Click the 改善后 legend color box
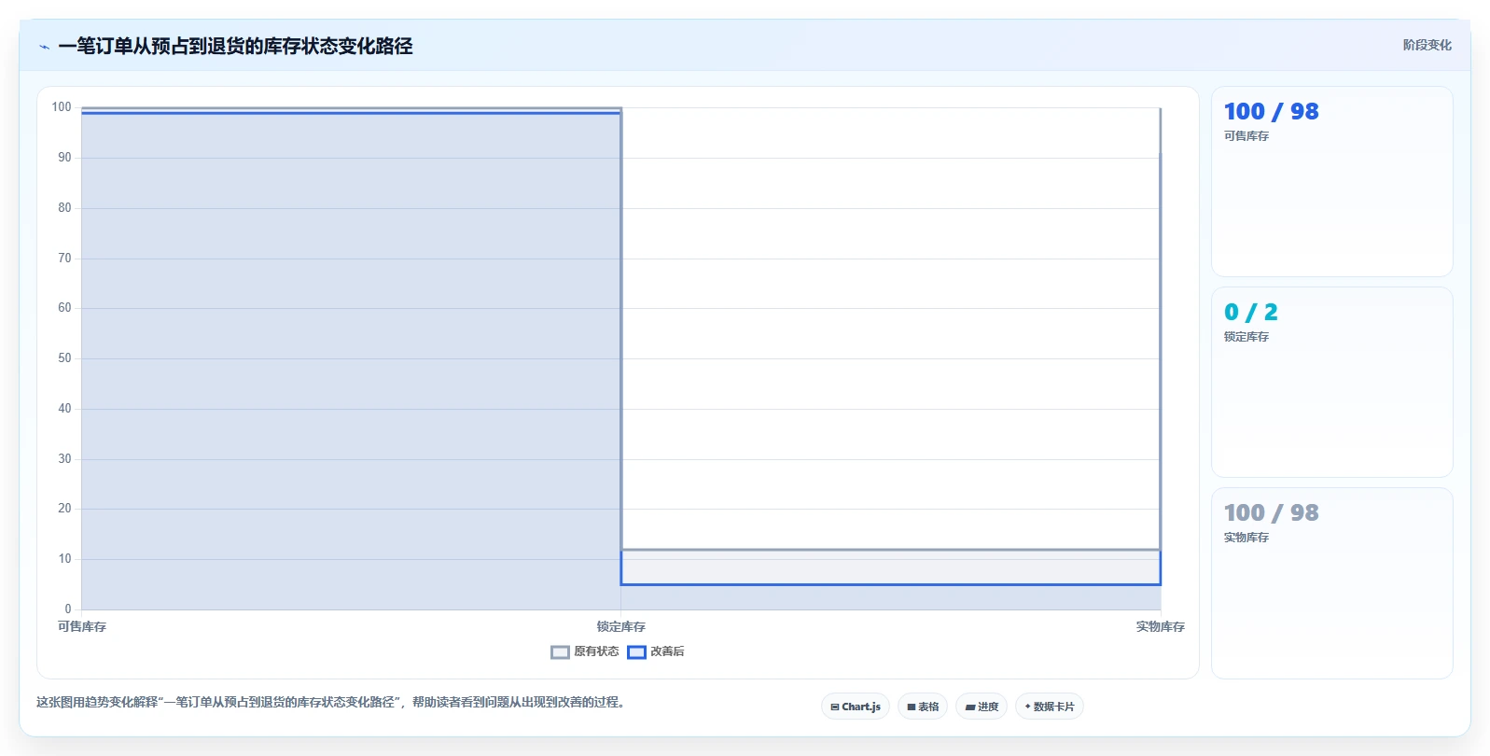The image size is (1490, 756). coord(636,652)
